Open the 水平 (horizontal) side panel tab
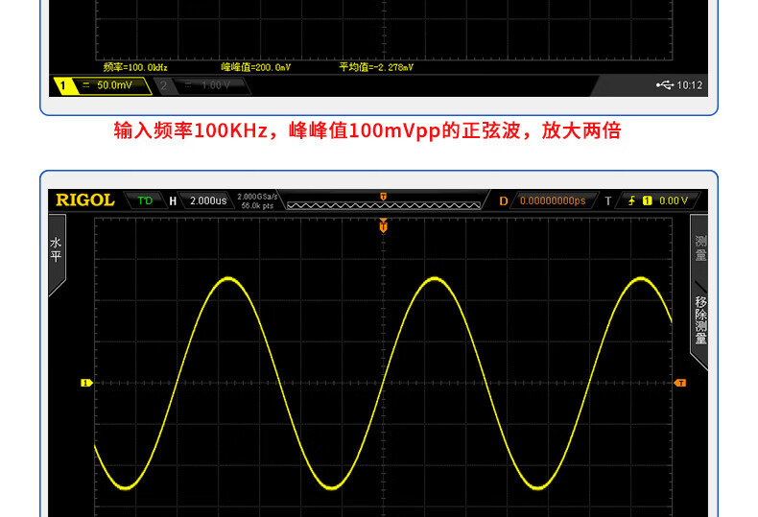This screenshot has width=758, height=517. click(56, 250)
